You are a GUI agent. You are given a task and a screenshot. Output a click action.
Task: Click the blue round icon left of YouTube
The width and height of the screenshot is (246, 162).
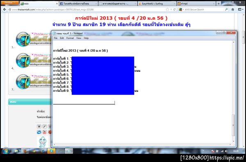point(39,132)
